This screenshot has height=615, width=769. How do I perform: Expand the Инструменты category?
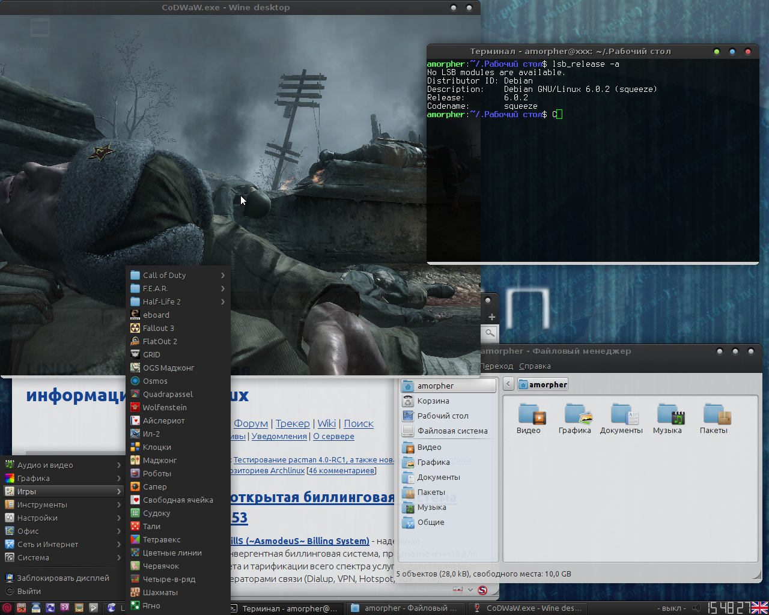pyautogui.click(x=62, y=504)
